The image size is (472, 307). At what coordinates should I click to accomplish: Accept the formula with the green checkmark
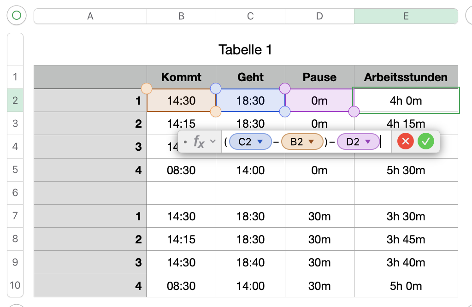(426, 142)
